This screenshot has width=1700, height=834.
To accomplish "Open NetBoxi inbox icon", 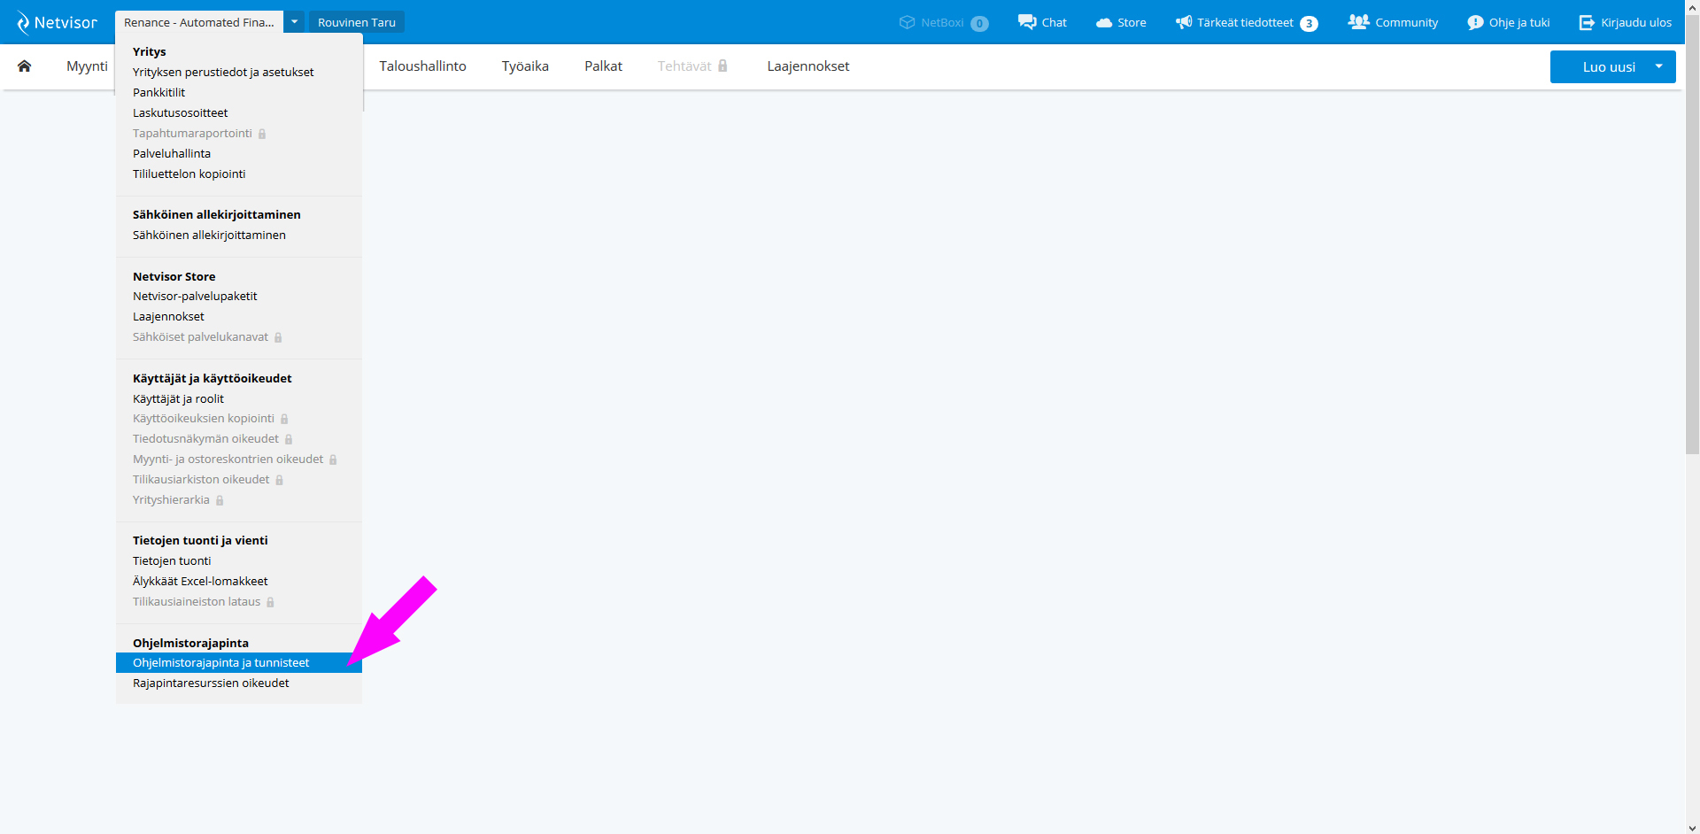I will (x=907, y=22).
